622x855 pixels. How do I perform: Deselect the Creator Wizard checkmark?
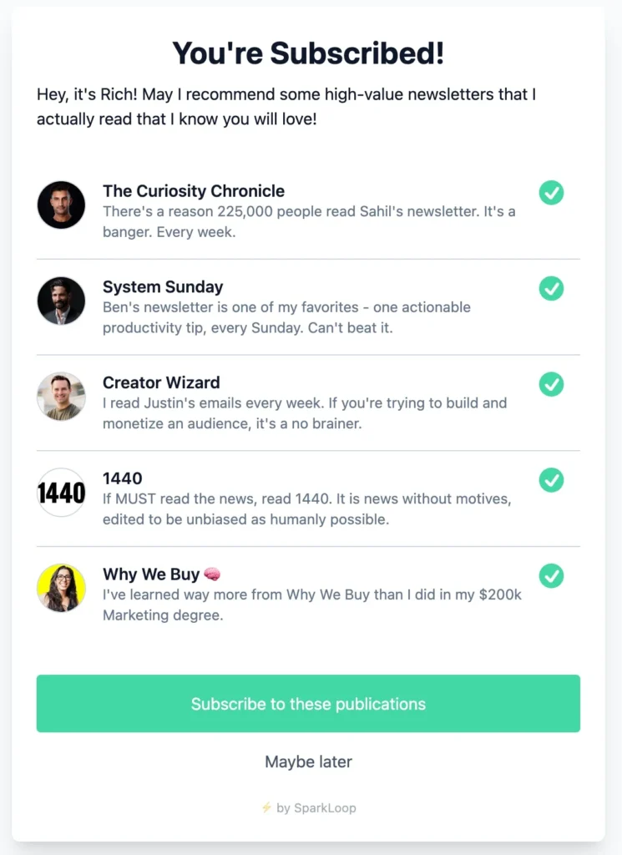pos(551,384)
